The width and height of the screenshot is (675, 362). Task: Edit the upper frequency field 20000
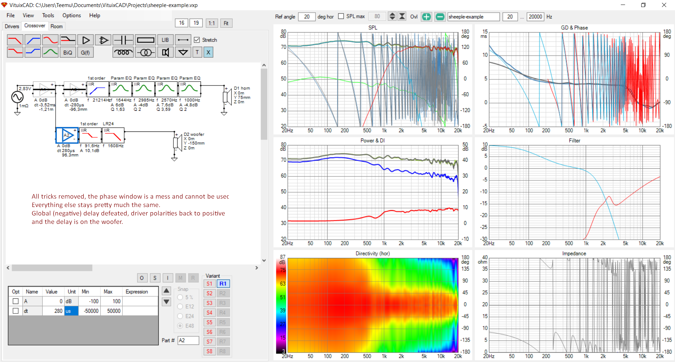coord(535,17)
